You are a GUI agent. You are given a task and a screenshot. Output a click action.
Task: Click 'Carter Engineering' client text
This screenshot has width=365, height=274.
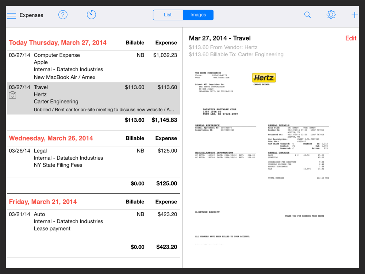point(56,102)
